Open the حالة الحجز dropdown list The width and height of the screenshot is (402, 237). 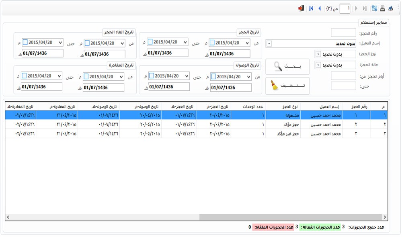(x=318, y=65)
